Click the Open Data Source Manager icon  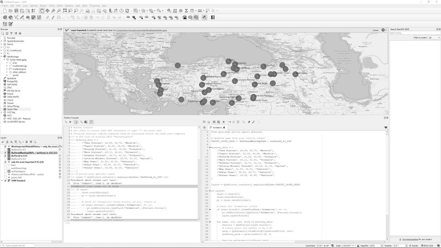tap(5, 17)
